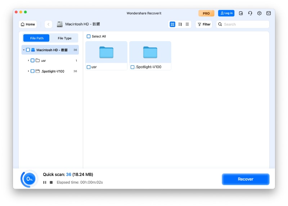288x206 pixels.
Task: Switch to plain list view
Action: click(x=187, y=24)
